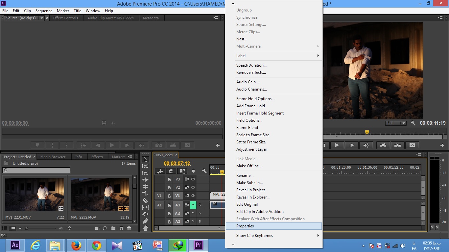The image size is (449, 252).
Task: Unmute track A1 with the M button
Action: 193,205
